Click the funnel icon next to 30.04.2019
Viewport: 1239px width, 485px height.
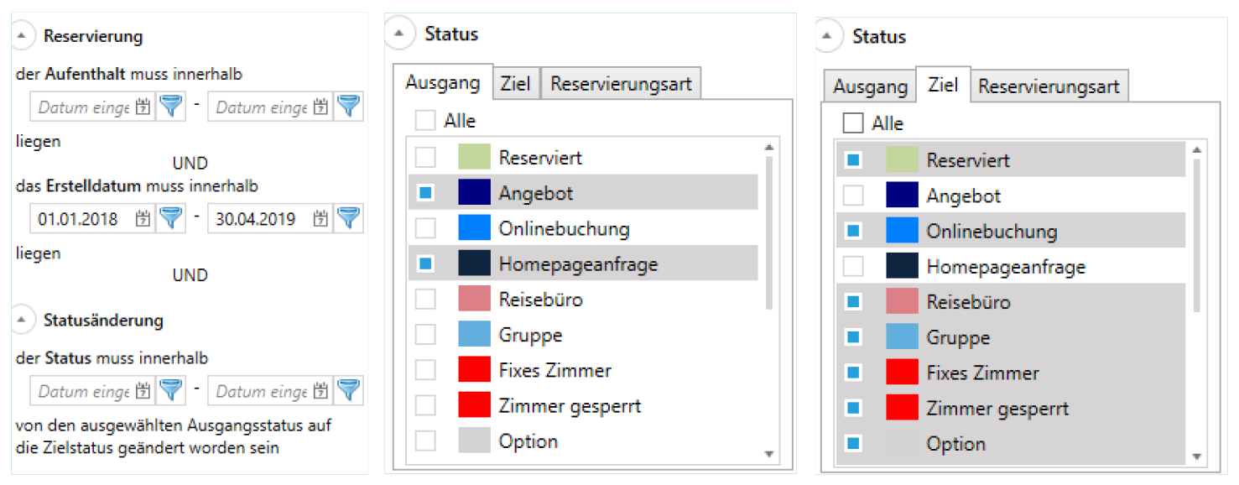point(348,218)
